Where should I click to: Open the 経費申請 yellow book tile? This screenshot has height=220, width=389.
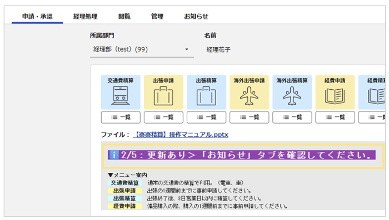point(335,92)
